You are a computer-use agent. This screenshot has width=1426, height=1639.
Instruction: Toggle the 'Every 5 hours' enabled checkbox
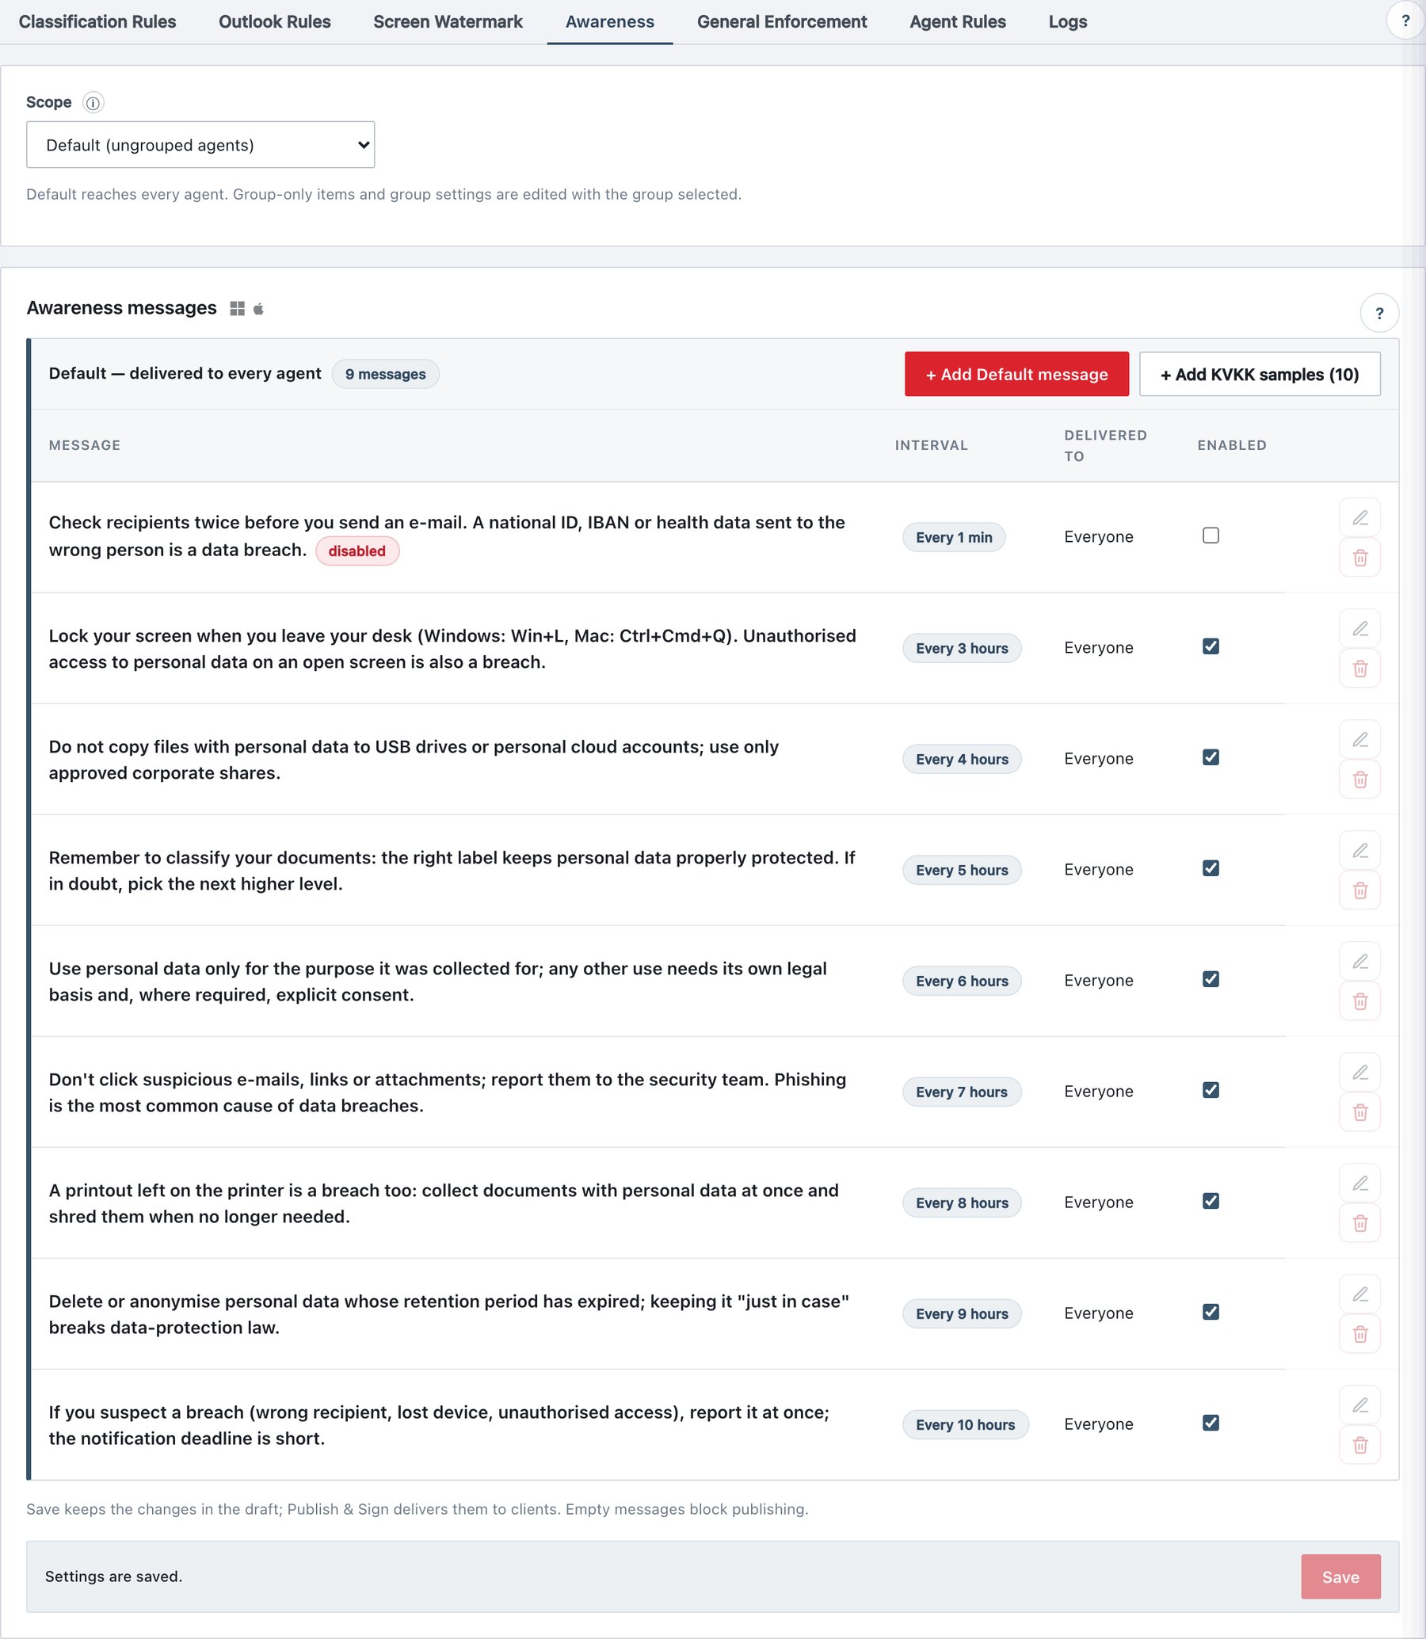(x=1211, y=868)
